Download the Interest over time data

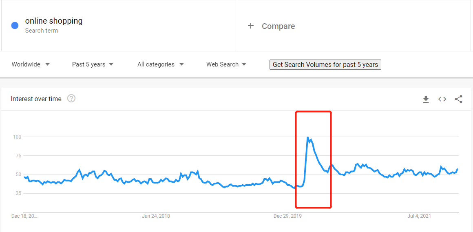click(x=426, y=99)
